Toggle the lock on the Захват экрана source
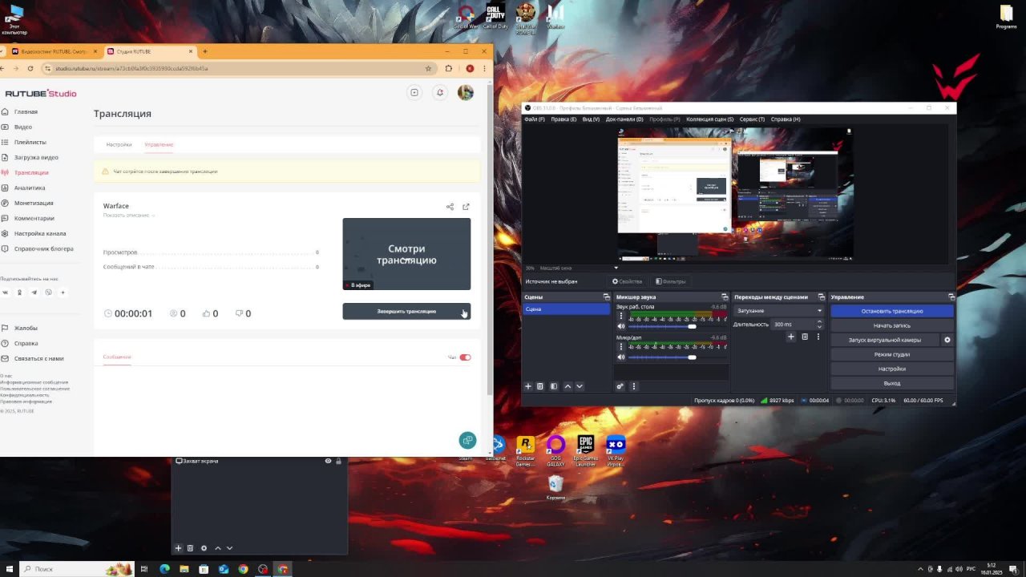This screenshot has width=1026, height=577. pos(338,461)
